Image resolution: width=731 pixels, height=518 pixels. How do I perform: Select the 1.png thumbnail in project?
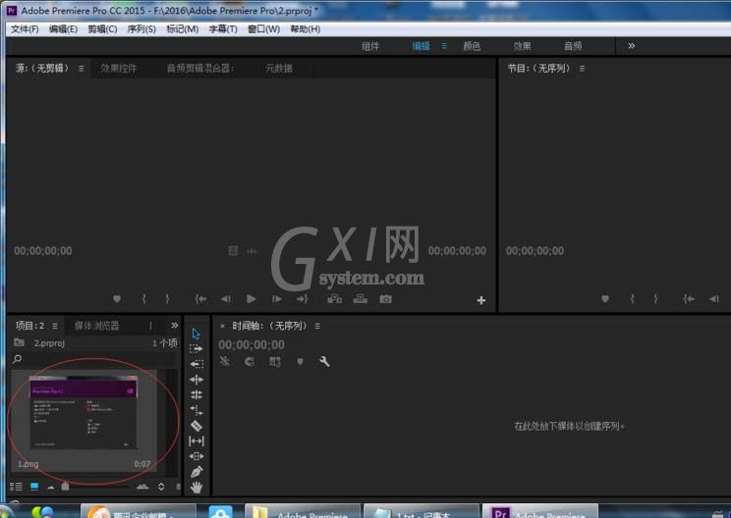click(84, 420)
